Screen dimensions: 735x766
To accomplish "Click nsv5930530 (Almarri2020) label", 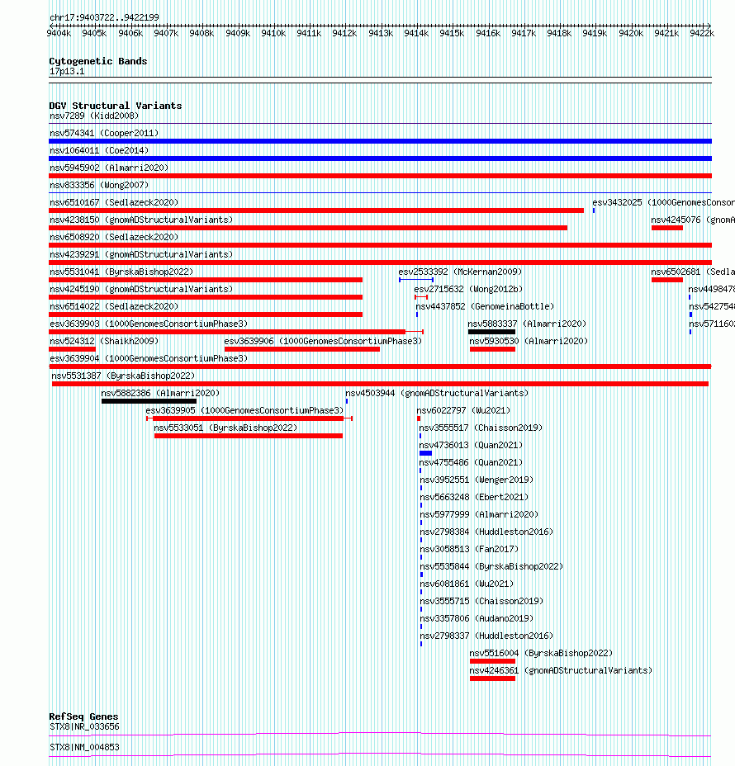I will click(529, 341).
